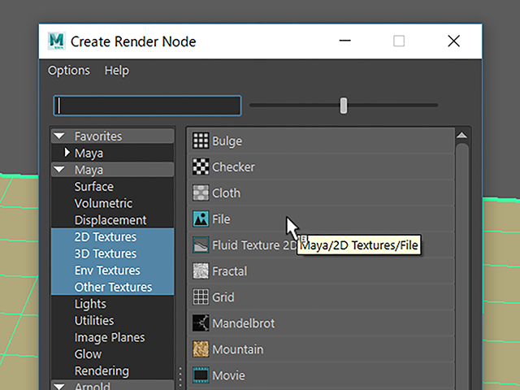Click the Grid texture icon
The image size is (520, 390).
coord(201,297)
